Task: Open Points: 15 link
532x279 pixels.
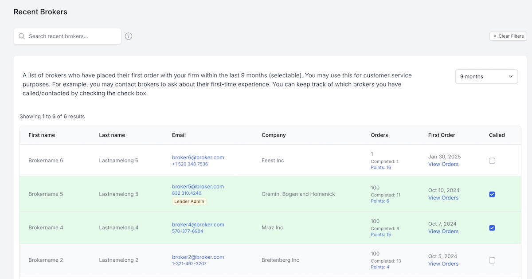Action: pyautogui.click(x=381, y=235)
